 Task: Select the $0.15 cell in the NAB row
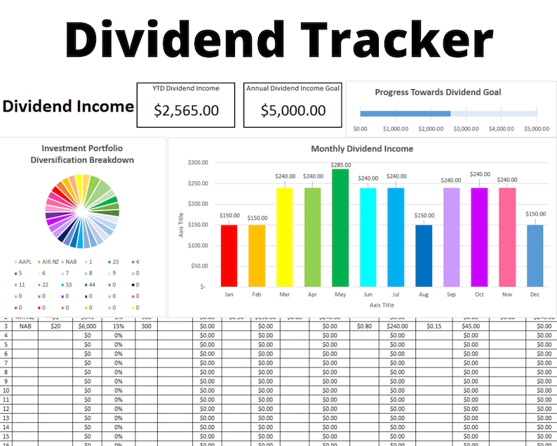434,326
